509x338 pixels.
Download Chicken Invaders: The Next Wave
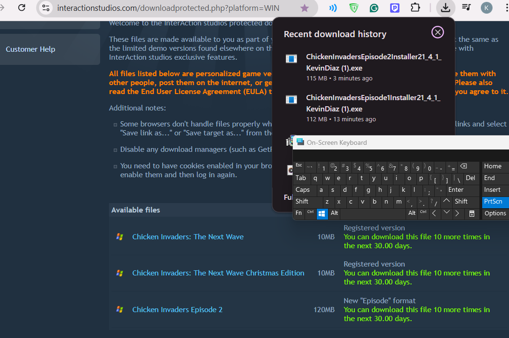188,237
